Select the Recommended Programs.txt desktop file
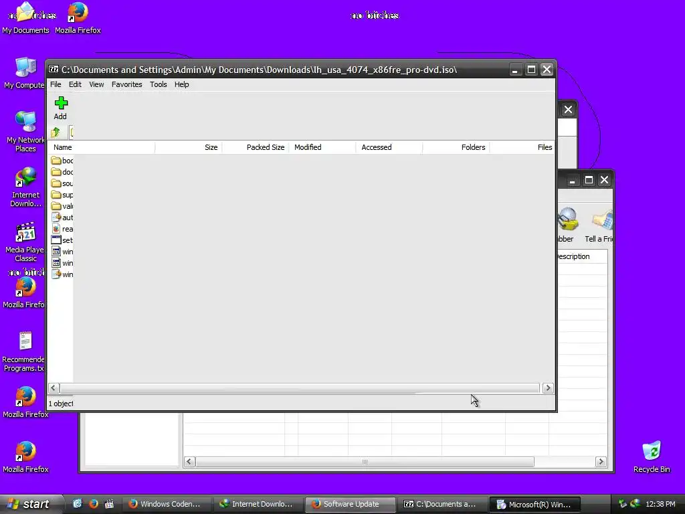The height and width of the screenshot is (514, 685). pyautogui.click(x=23, y=352)
